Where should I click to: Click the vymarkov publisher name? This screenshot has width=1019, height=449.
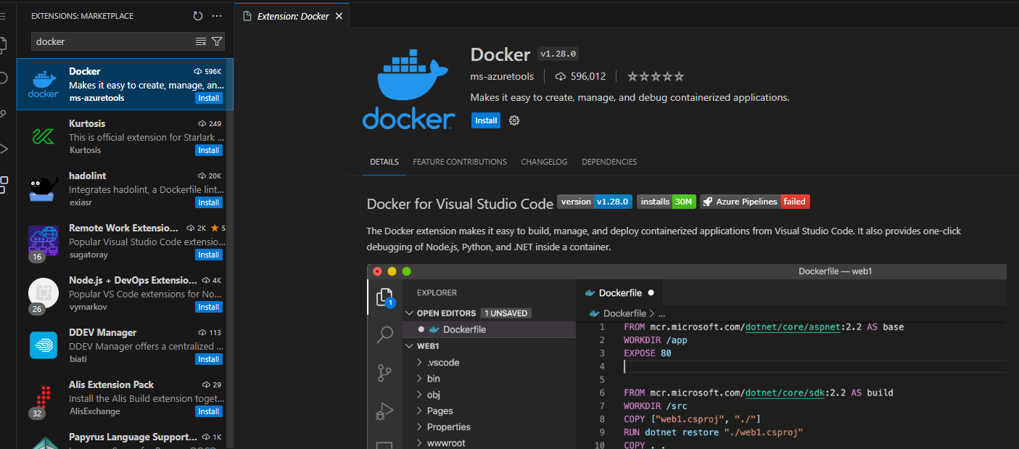(x=86, y=307)
